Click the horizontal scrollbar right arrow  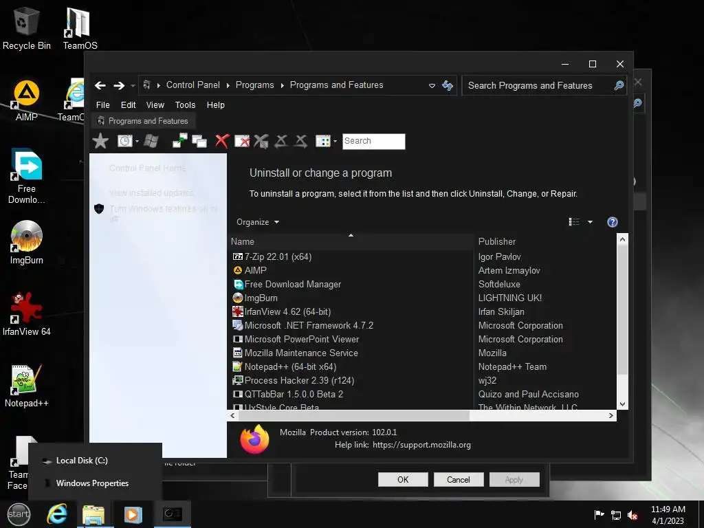click(x=611, y=416)
